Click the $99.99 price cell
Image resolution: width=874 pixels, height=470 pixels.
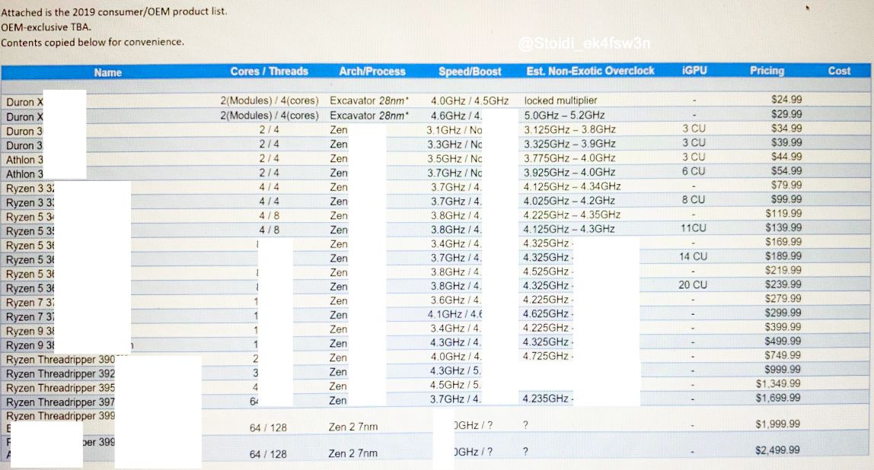(786, 199)
